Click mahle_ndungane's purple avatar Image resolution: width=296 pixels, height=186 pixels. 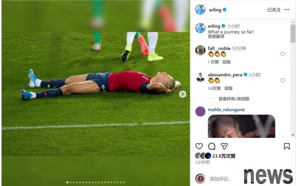pyautogui.click(x=200, y=111)
